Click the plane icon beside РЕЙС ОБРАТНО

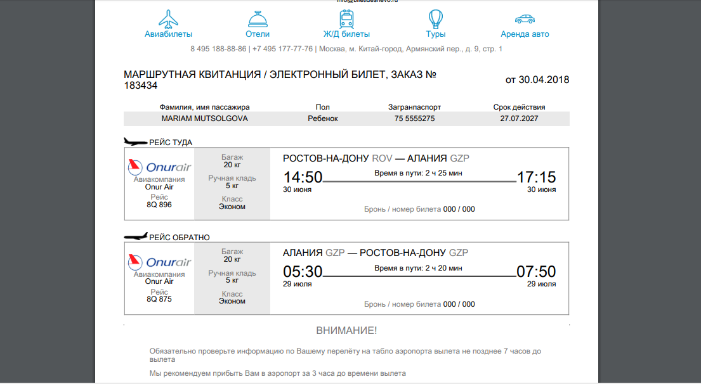[x=136, y=236]
